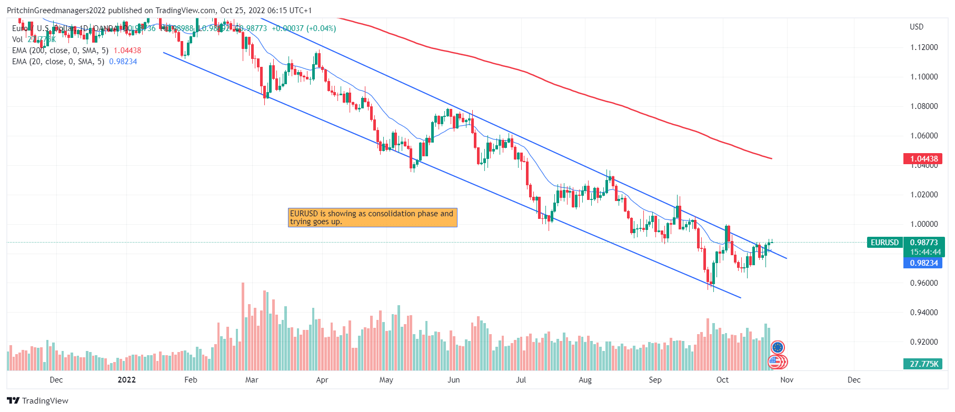Click the Mar label on time axis
This screenshot has height=412, width=955.
[252, 380]
